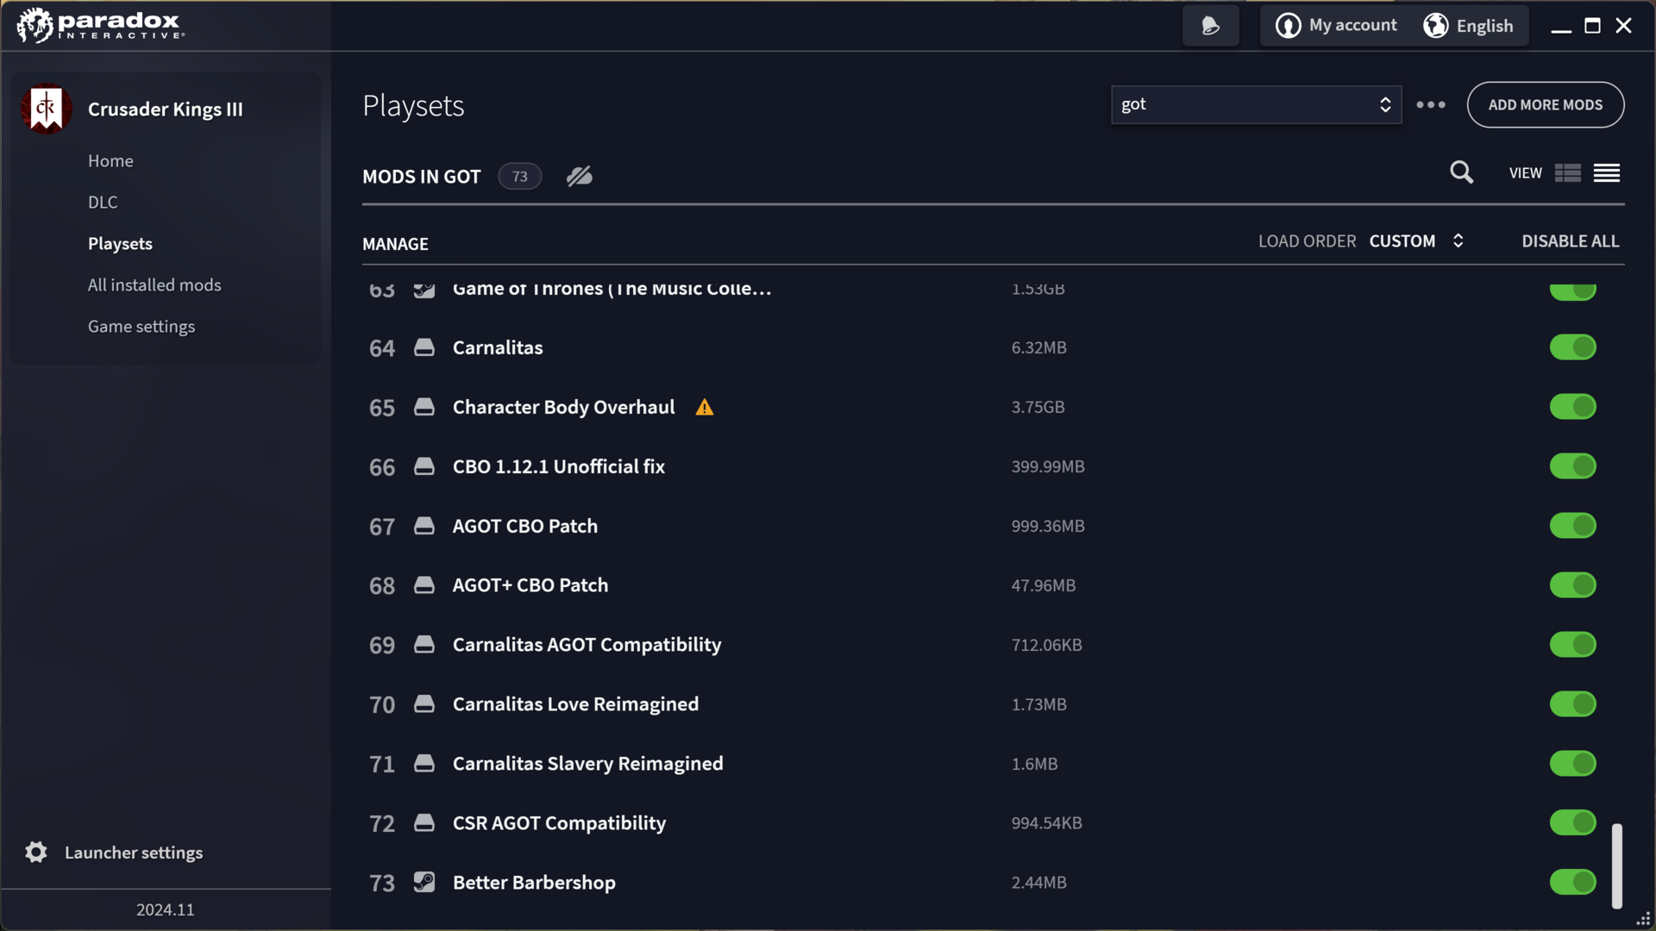Disable Carnalitas AGOT Compatibility toggle
This screenshot has height=931, width=1656.
click(x=1572, y=645)
